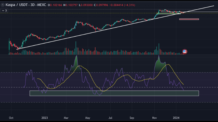Click the low price value 0.093000
The height and width of the screenshot is (122, 218).
pyautogui.click(x=86, y=5)
